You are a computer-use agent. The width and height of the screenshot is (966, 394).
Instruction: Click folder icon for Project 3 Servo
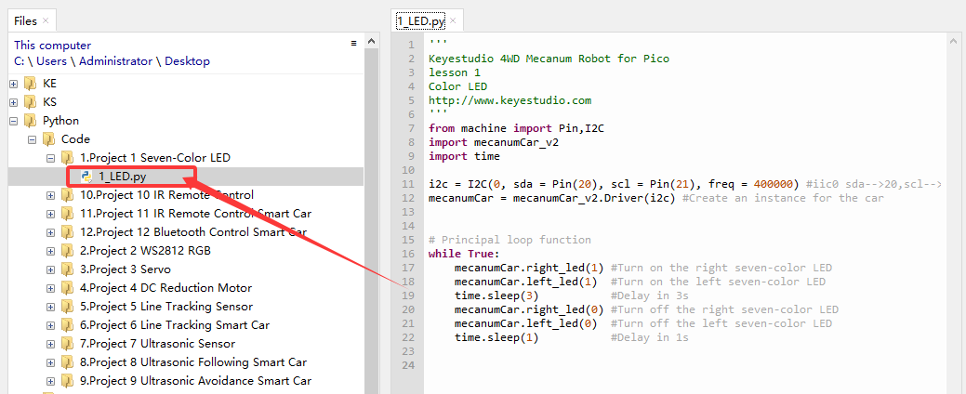[67, 269]
